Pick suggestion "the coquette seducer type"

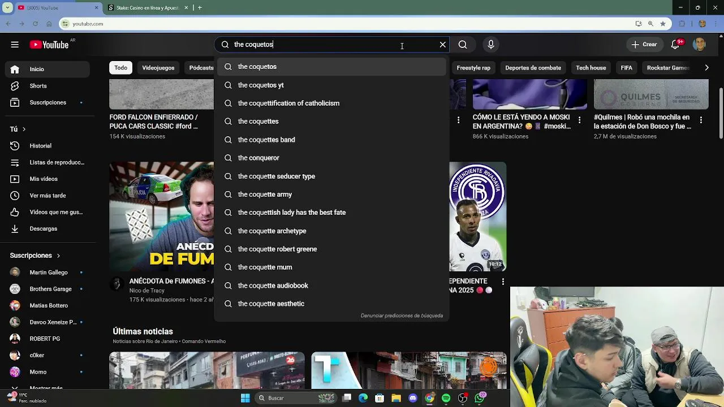331,176
